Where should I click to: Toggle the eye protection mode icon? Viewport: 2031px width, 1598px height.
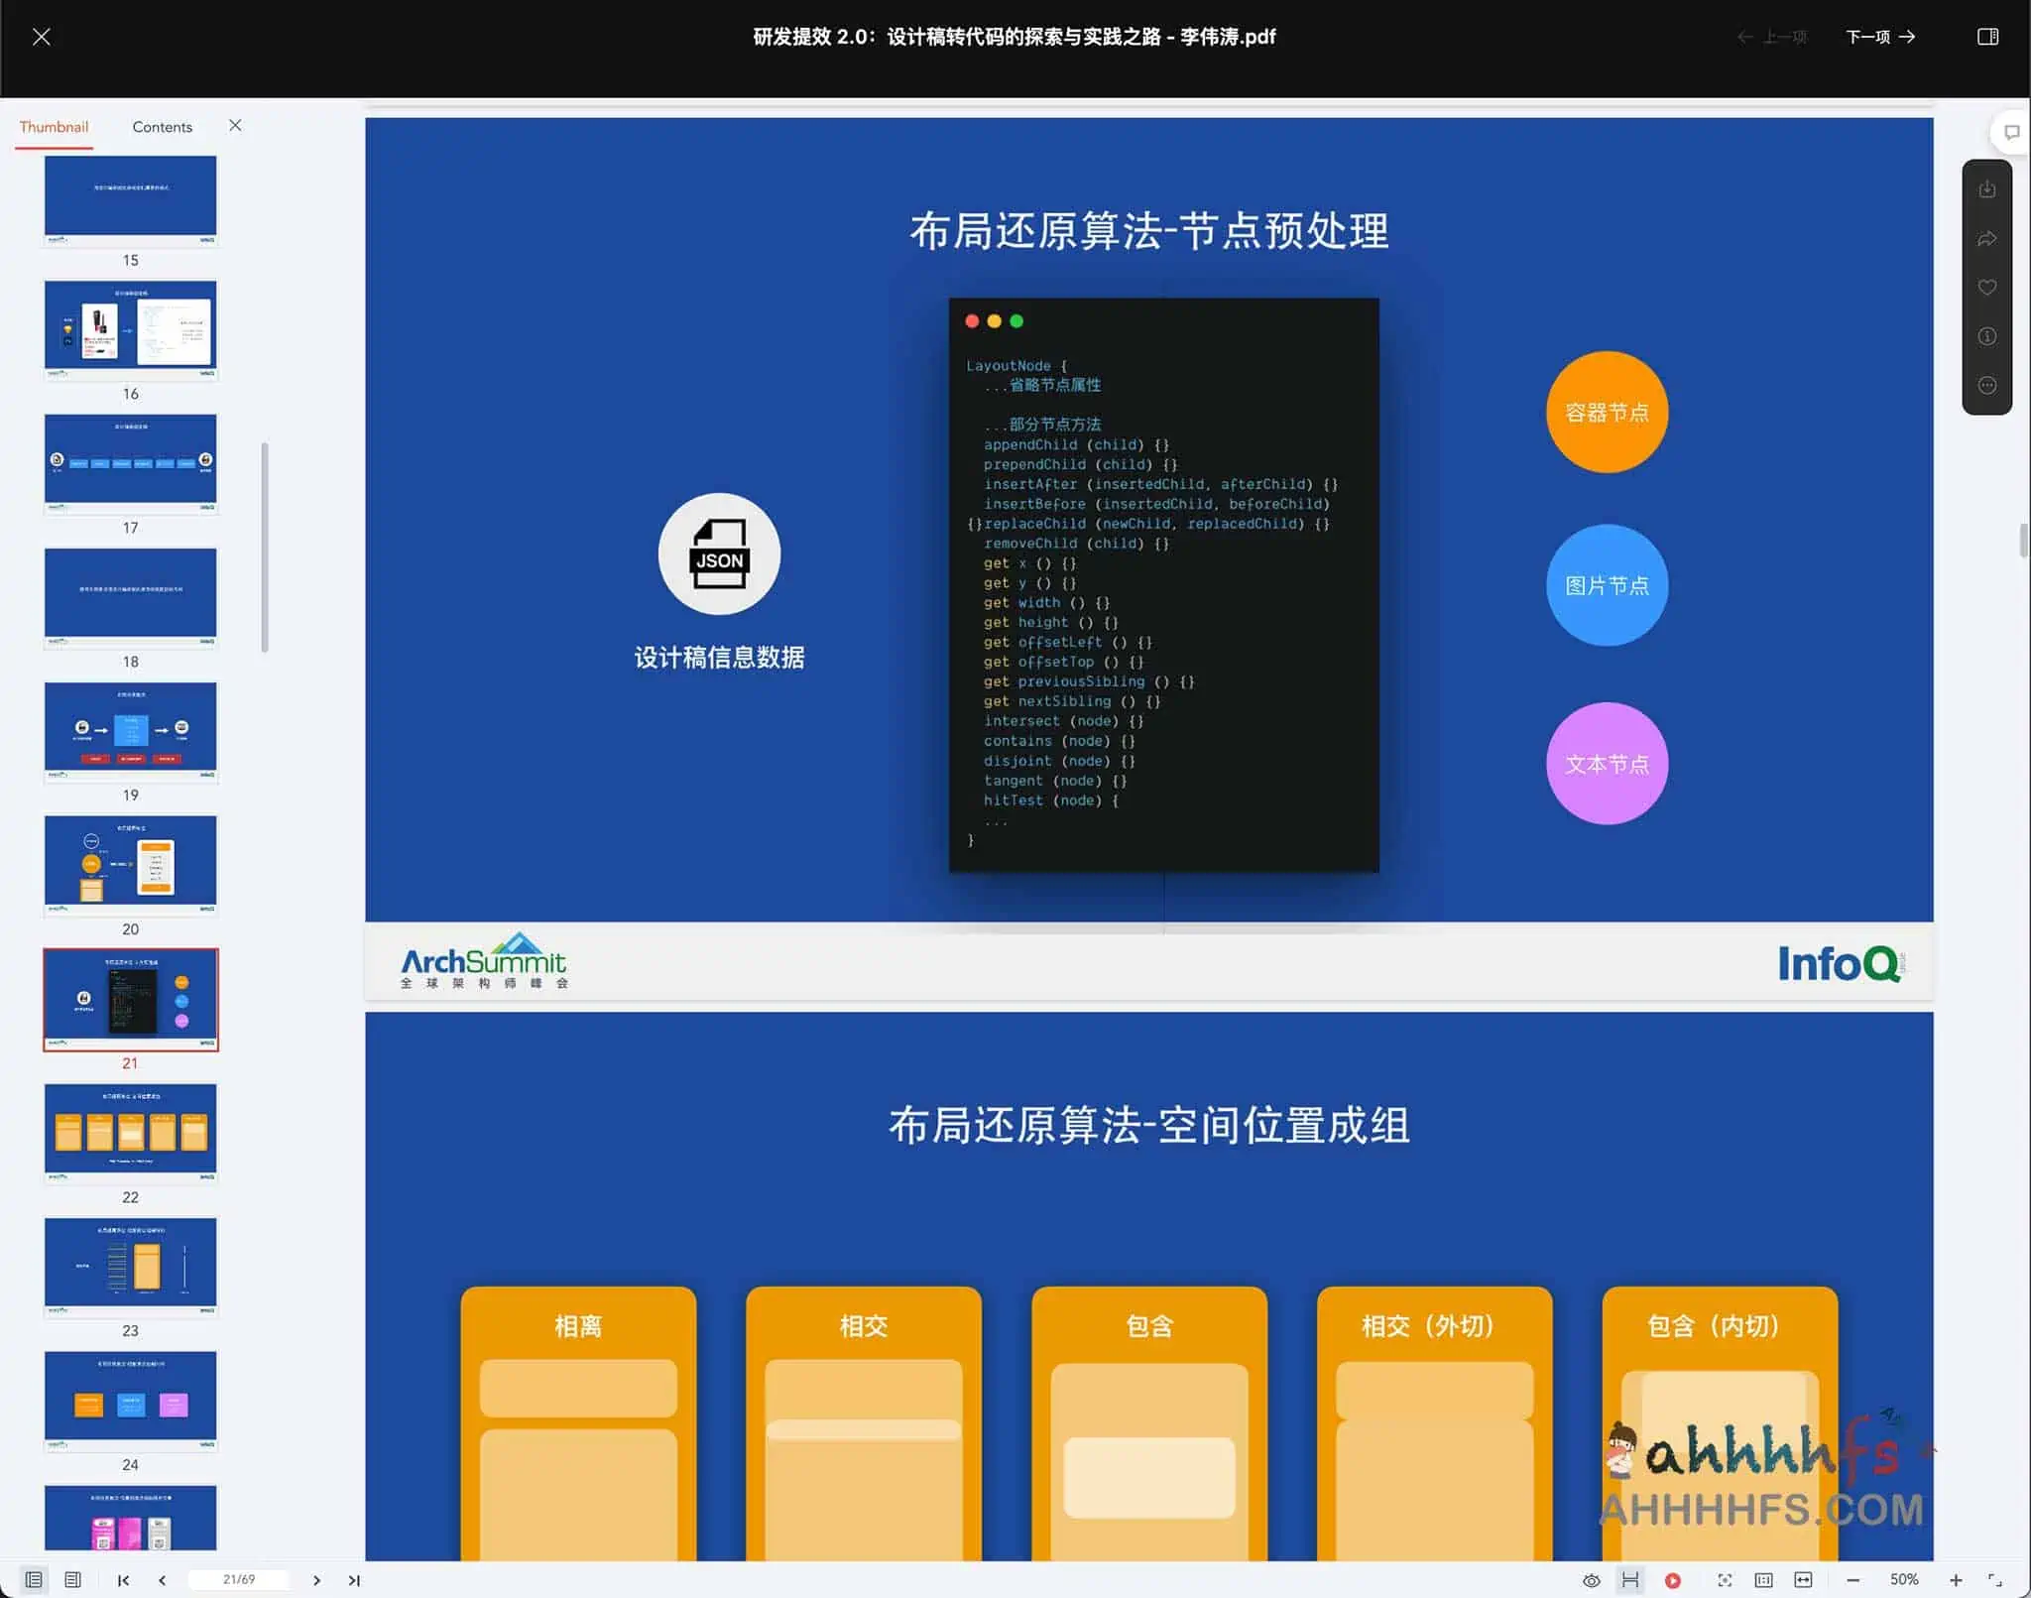[1591, 1580]
